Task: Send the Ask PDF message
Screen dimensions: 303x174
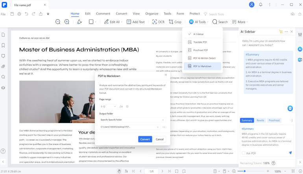Action: 290,153
